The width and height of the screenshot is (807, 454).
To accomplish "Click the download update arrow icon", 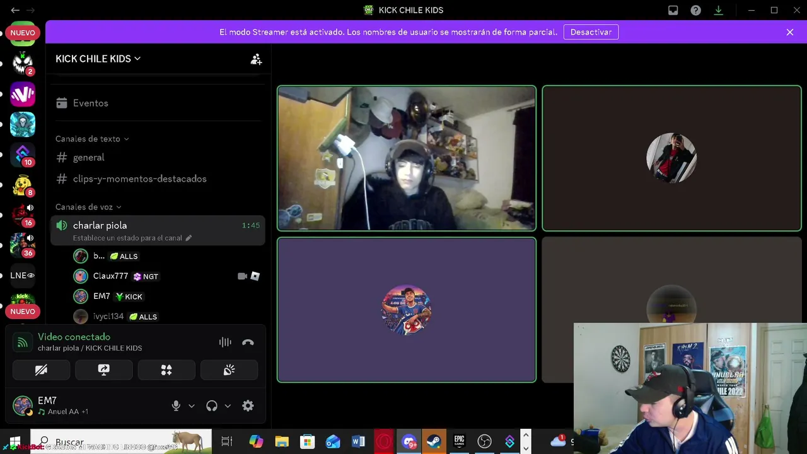I will coord(718,10).
